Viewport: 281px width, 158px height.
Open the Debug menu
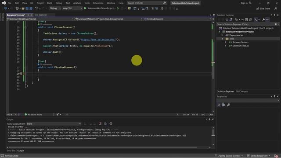pos(59,3)
